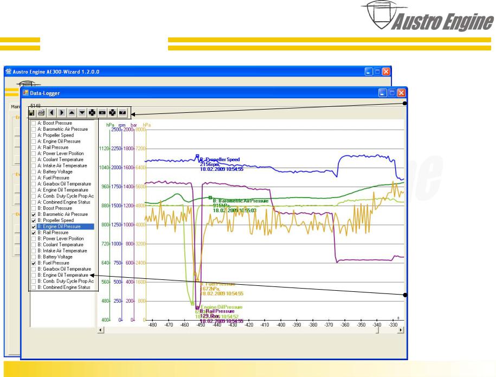Disable the highlighted B: Engine Oil Pressure channel
Viewport: 496px width, 377px height.
pos(34,227)
